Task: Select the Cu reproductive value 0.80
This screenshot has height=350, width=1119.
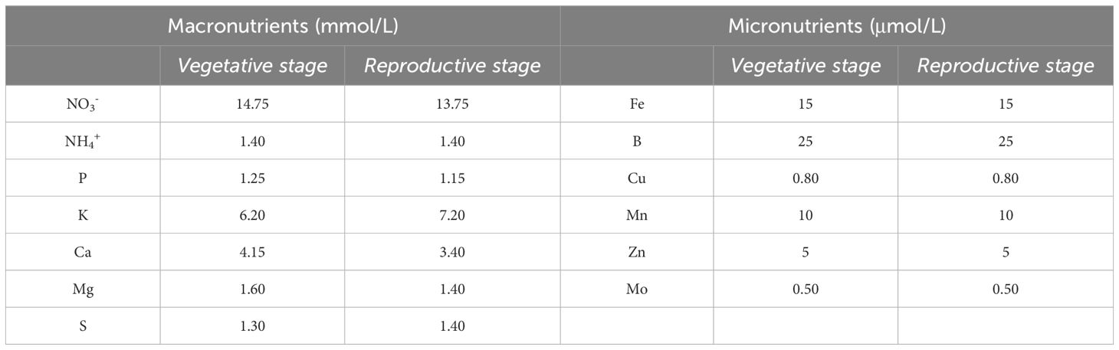Action: [1006, 178]
